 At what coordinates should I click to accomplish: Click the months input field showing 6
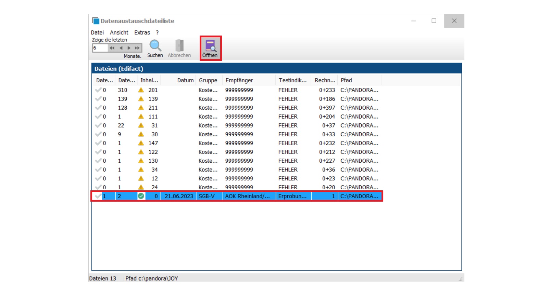(100, 48)
